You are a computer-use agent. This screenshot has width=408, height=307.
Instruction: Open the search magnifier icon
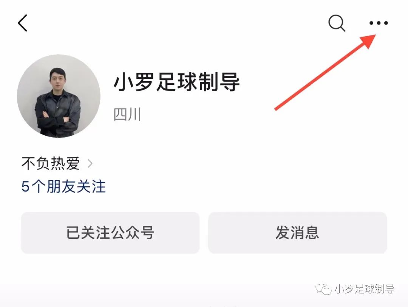pyautogui.click(x=337, y=23)
